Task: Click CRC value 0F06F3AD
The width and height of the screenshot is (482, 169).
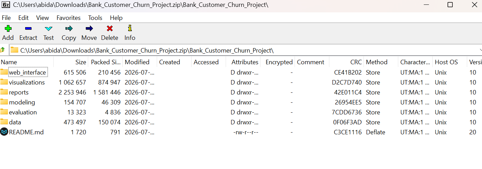Action: click(x=347, y=122)
